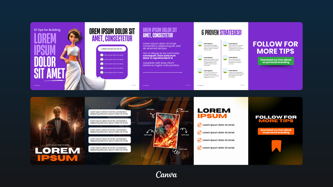The image size is (333, 187).
Task: Click 'Lorem ipsum dolor sit amet' subtitle above butler title
Action: click(58, 145)
